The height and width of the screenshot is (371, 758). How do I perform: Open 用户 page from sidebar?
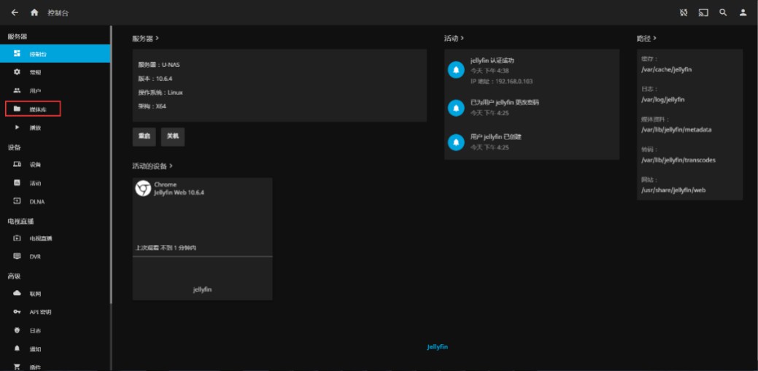pyautogui.click(x=35, y=91)
